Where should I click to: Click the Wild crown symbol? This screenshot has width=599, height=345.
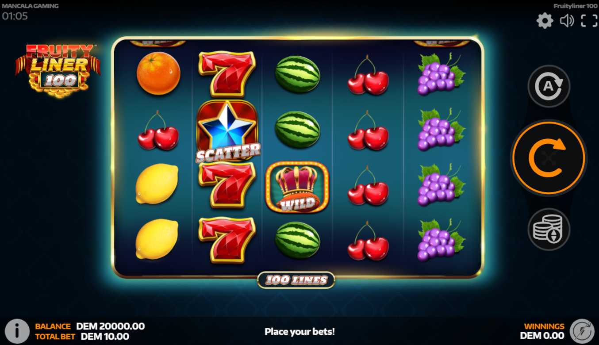click(x=297, y=187)
